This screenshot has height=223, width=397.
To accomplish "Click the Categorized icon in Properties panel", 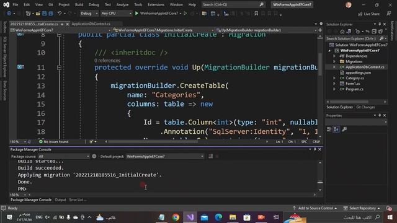I will (329, 129).
